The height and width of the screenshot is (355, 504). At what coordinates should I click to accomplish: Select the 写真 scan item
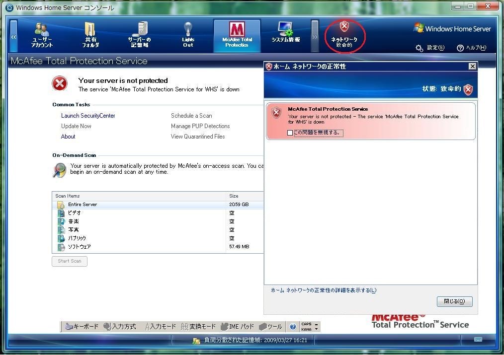(158, 230)
